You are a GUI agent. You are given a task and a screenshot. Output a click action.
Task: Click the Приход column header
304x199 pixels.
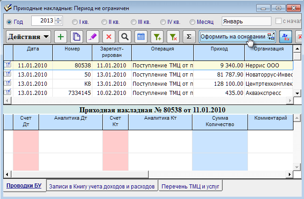pos(219,52)
